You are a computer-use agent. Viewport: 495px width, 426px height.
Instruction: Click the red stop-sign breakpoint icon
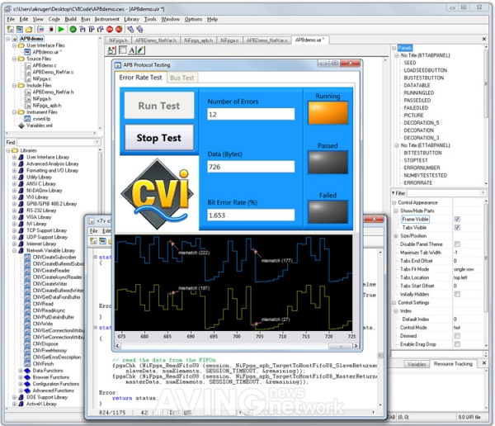pyautogui.click(x=110, y=30)
